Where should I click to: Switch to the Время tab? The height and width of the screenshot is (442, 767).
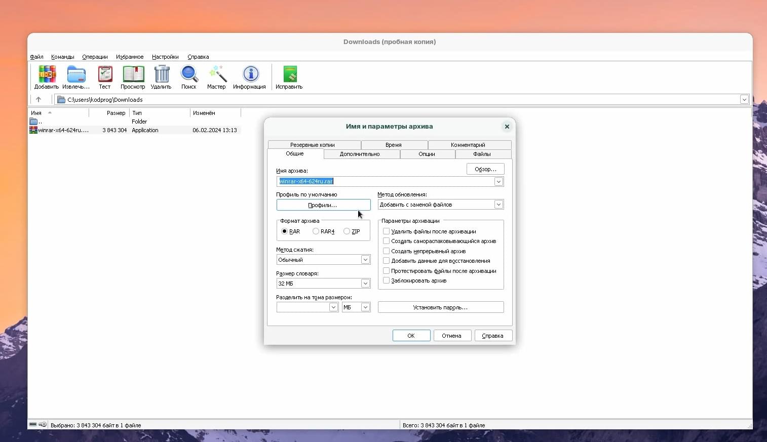[394, 145]
